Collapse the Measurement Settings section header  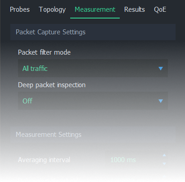pos(93,135)
